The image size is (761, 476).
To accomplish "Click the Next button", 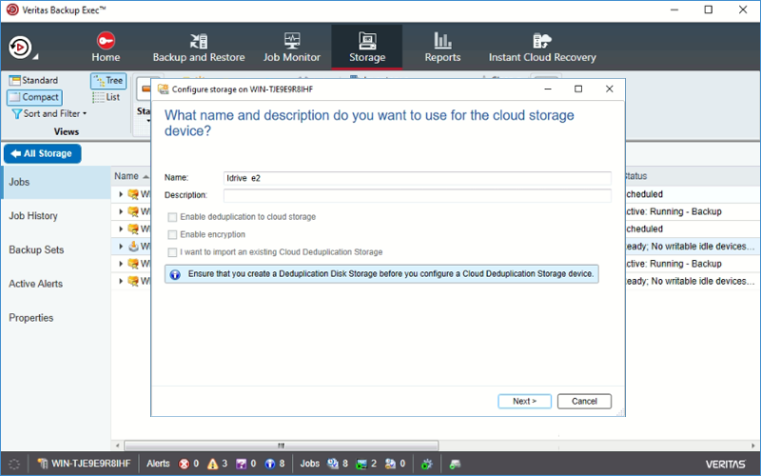I will [524, 401].
